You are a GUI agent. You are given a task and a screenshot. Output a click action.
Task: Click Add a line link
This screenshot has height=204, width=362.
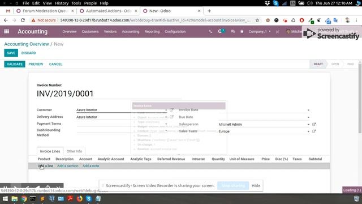tap(45, 166)
